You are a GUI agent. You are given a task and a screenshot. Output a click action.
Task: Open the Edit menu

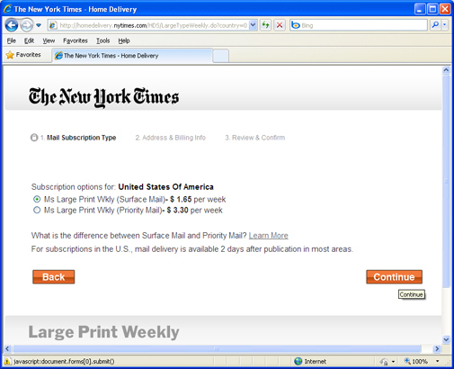click(x=29, y=40)
